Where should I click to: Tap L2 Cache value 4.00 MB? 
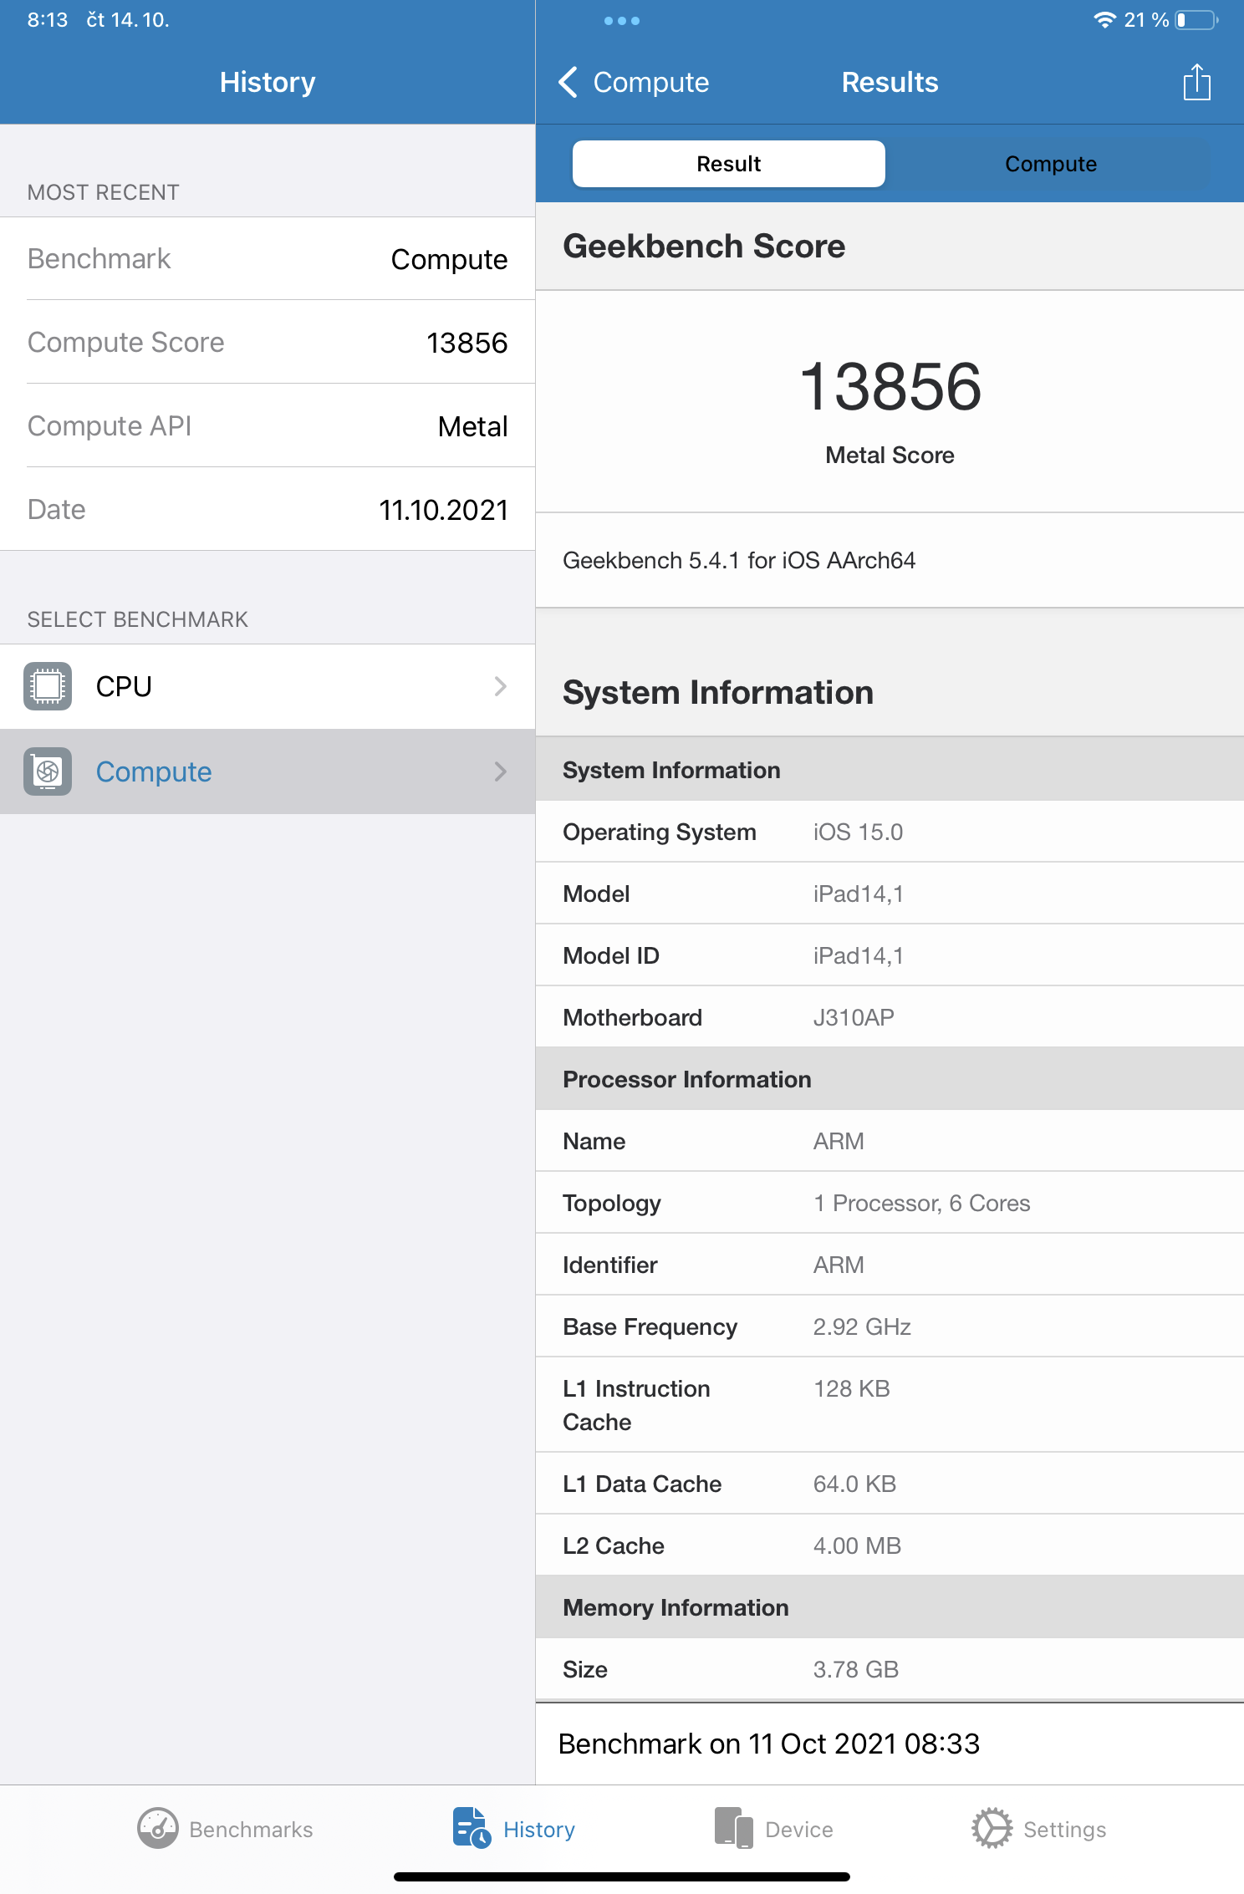pyautogui.click(x=857, y=1545)
